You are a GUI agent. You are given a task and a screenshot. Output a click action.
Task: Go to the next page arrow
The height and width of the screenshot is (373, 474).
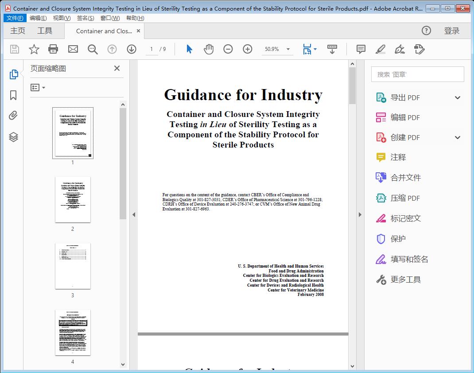click(x=132, y=49)
